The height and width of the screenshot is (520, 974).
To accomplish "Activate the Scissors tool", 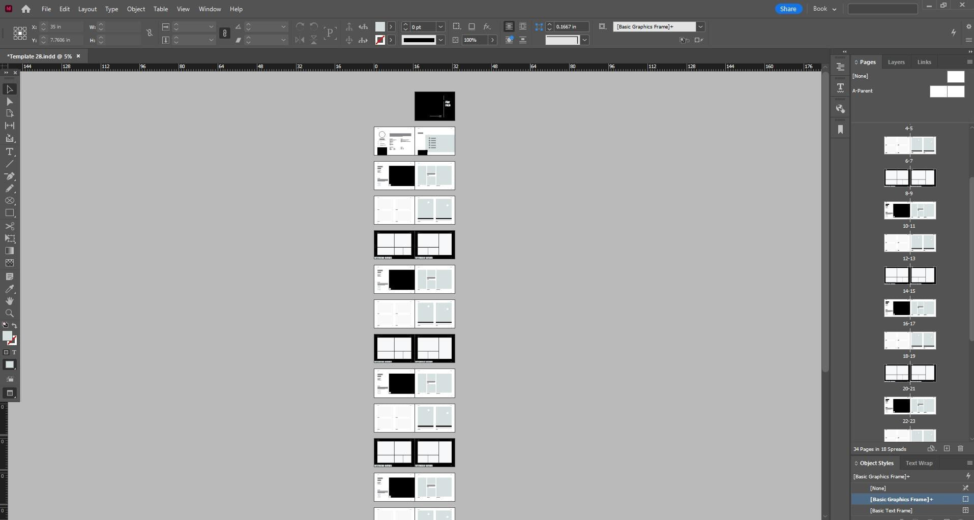I will (x=10, y=226).
